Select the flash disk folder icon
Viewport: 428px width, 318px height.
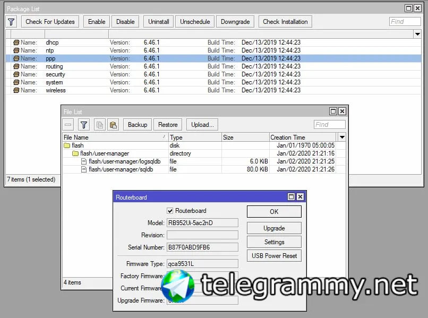pyautogui.click(x=67, y=145)
